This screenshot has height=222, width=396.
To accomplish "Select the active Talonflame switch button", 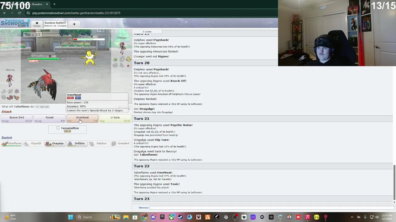I will pyautogui.click(x=11, y=143).
